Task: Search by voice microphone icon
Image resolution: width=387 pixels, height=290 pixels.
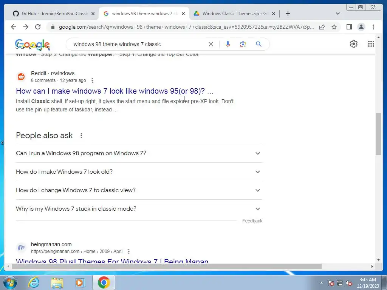Action: pyautogui.click(x=228, y=44)
